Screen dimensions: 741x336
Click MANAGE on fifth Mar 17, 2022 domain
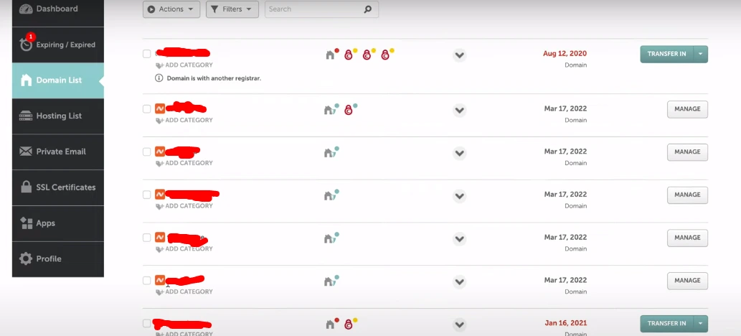tap(687, 281)
